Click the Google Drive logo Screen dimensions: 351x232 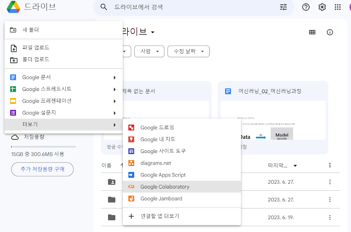pos(13,7)
